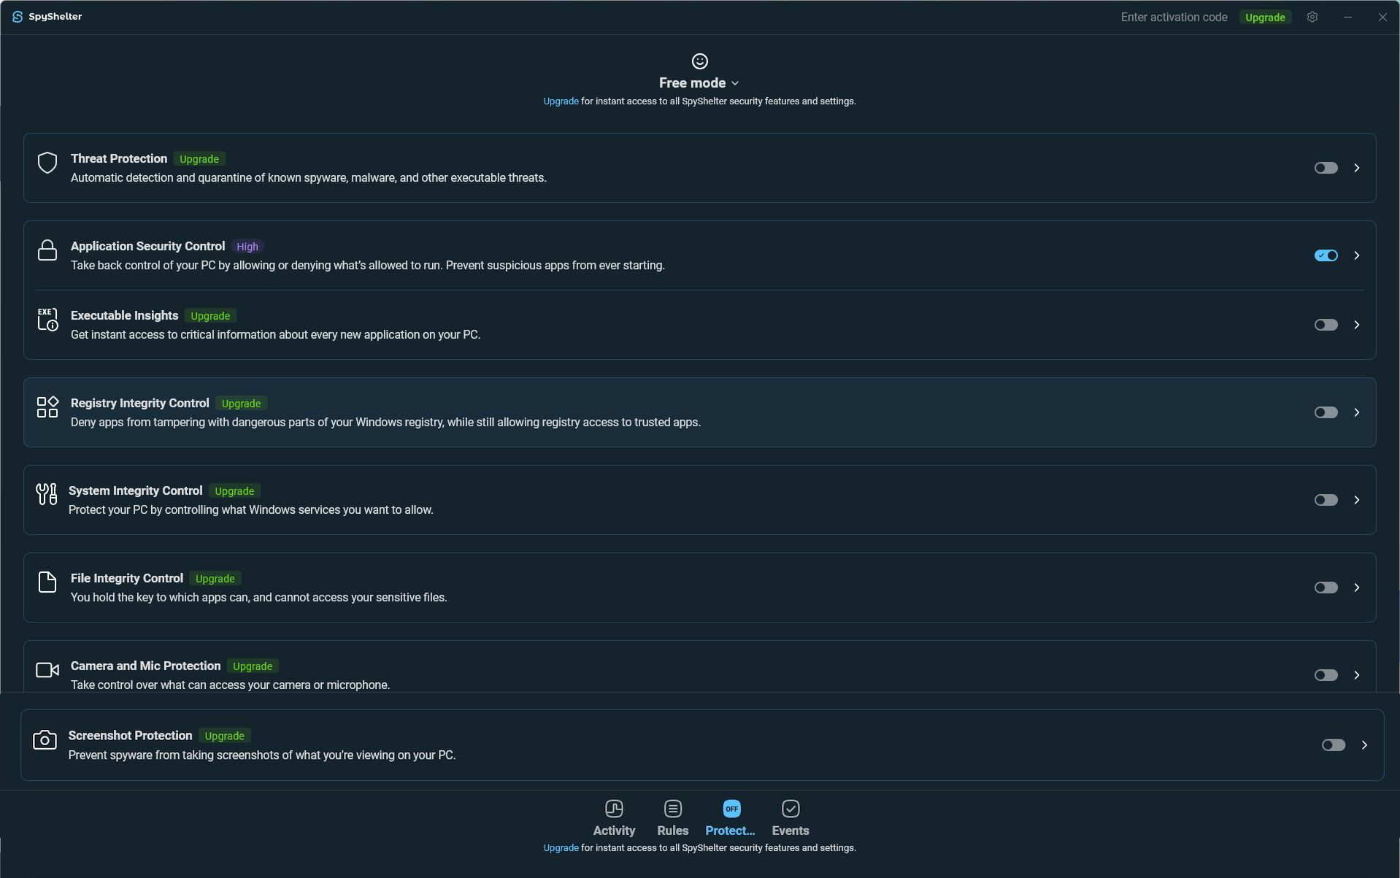Click the Executable Insights EXE icon
The width and height of the screenshot is (1400, 878).
[x=47, y=320]
